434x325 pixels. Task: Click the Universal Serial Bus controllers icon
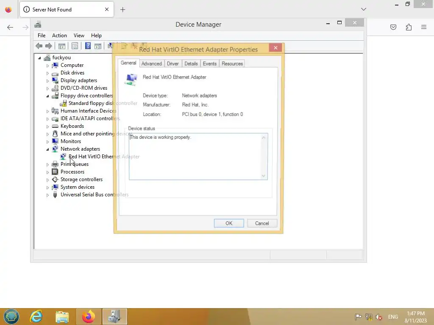55,195
